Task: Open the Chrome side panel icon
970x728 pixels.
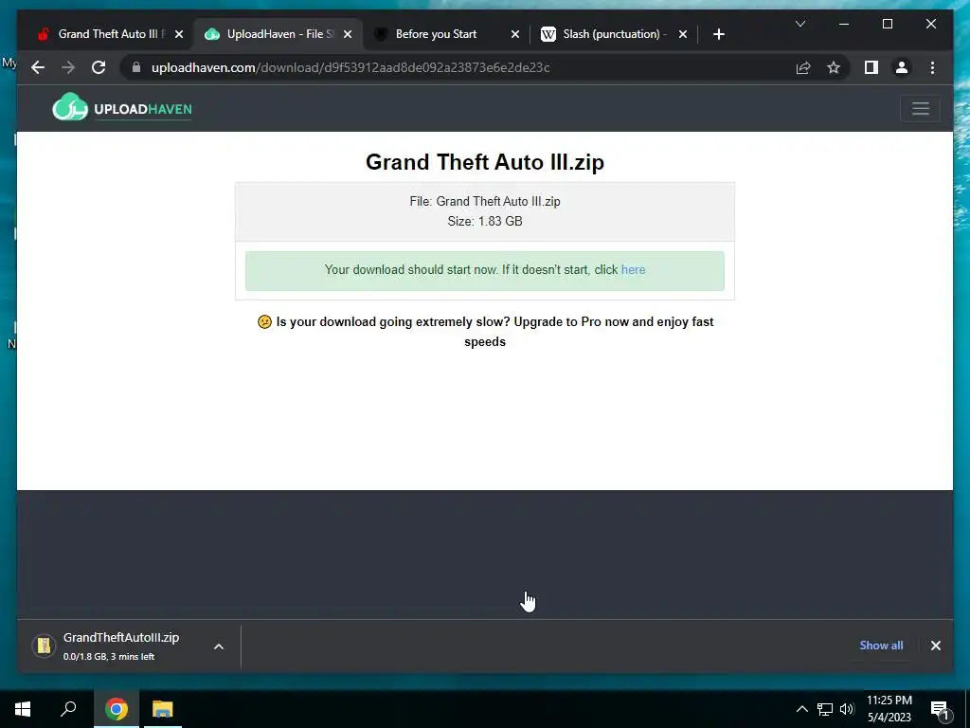Action: pos(871,67)
